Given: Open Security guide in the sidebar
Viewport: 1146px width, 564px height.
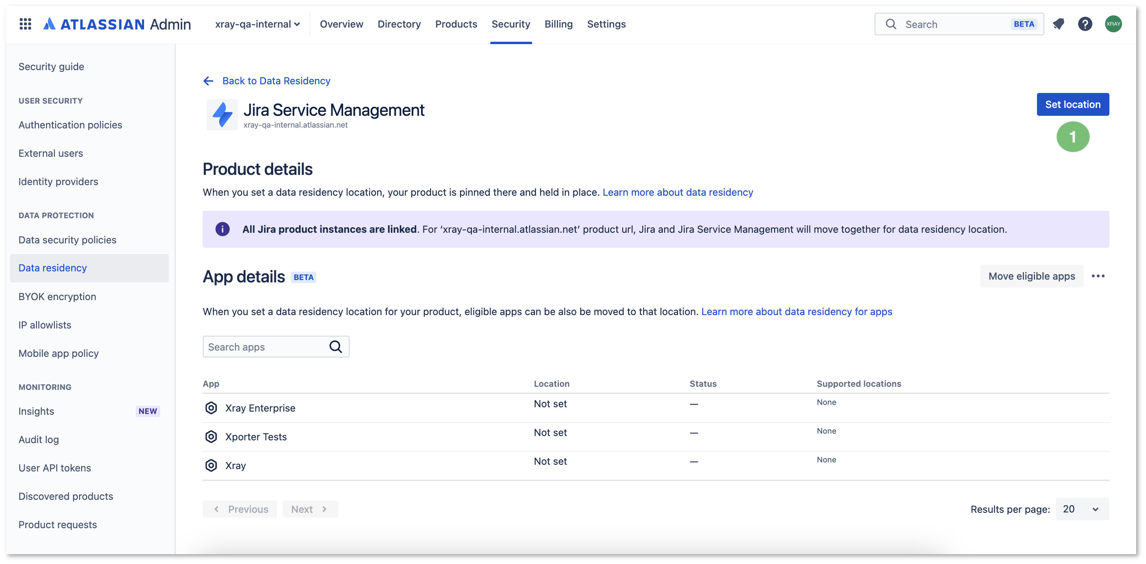Looking at the screenshot, I should click(51, 67).
